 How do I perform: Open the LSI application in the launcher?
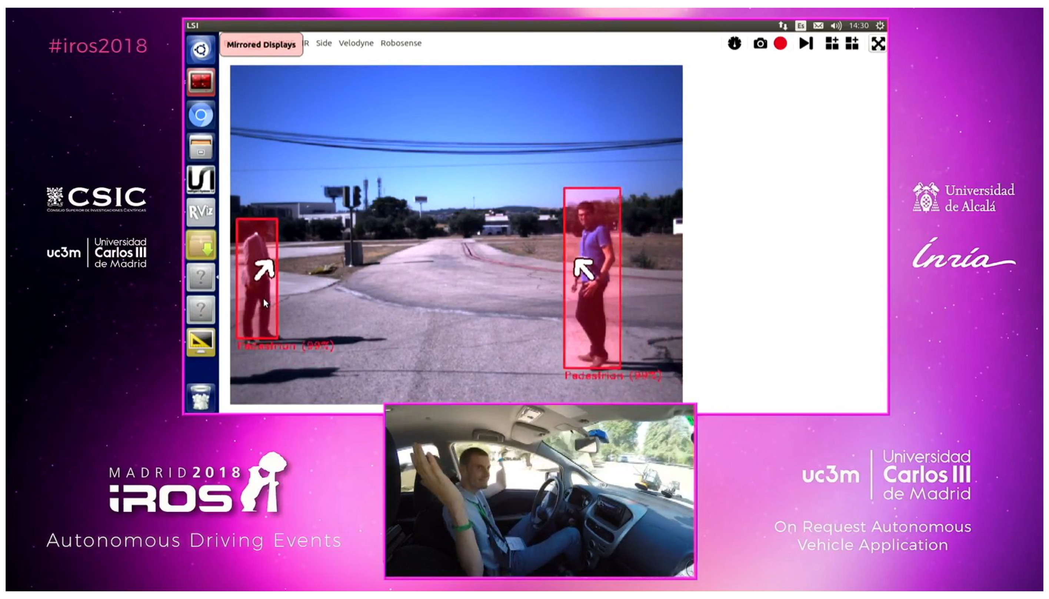point(200,180)
